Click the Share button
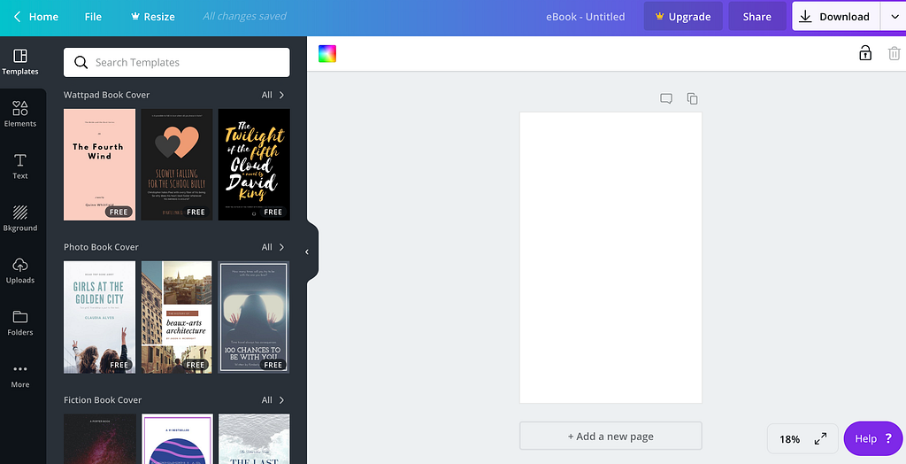The image size is (906, 464). [x=757, y=17]
